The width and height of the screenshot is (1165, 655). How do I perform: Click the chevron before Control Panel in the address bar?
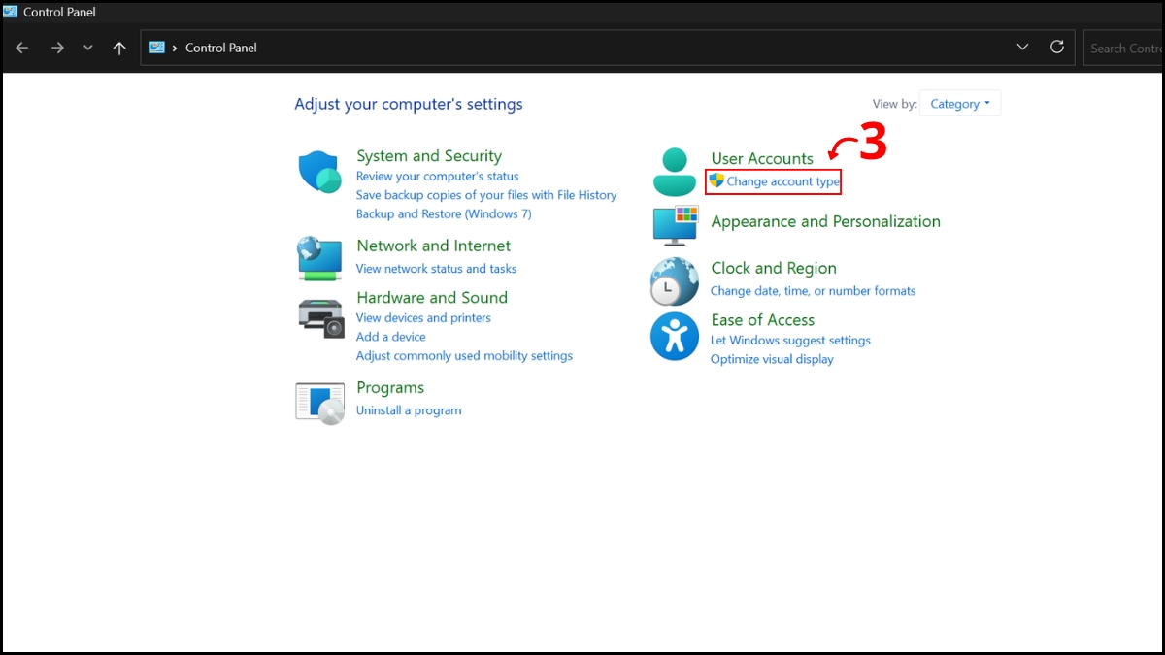(x=175, y=48)
